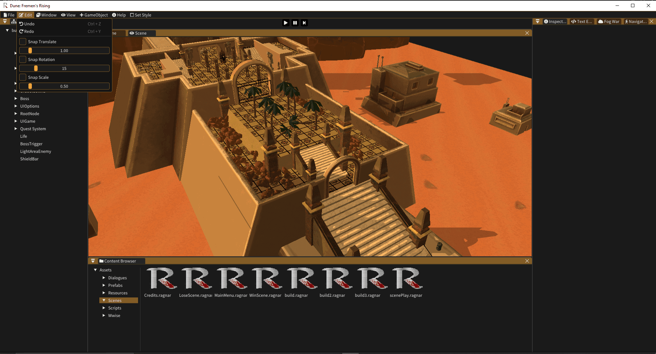Viewport: 656px width, 354px height.
Task: Select the MainMenu.ragnar scene icon
Action: click(x=232, y=278)
